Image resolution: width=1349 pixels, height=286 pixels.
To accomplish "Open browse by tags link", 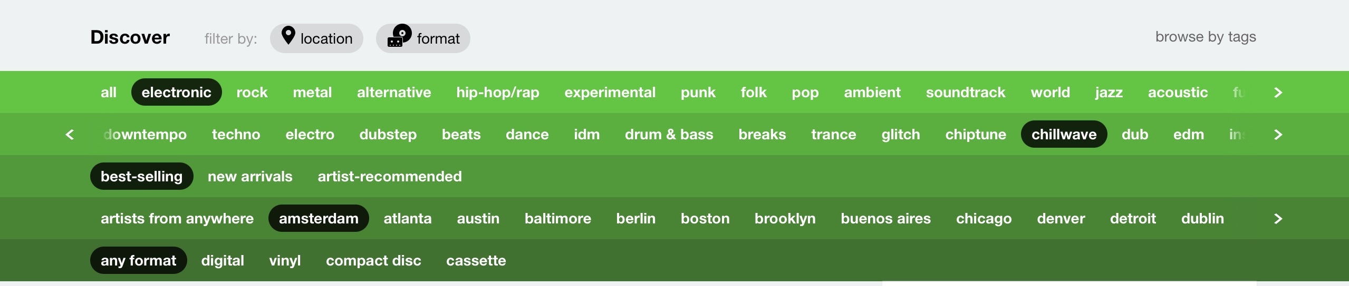I will pos(1205,37).
